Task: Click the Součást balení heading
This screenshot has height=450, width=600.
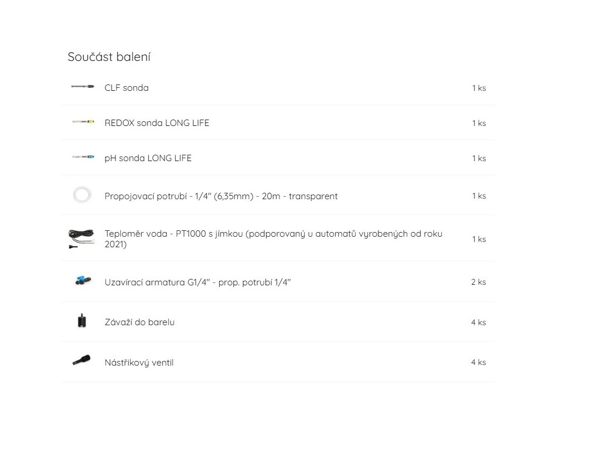Action: click(x=109, y=57)
